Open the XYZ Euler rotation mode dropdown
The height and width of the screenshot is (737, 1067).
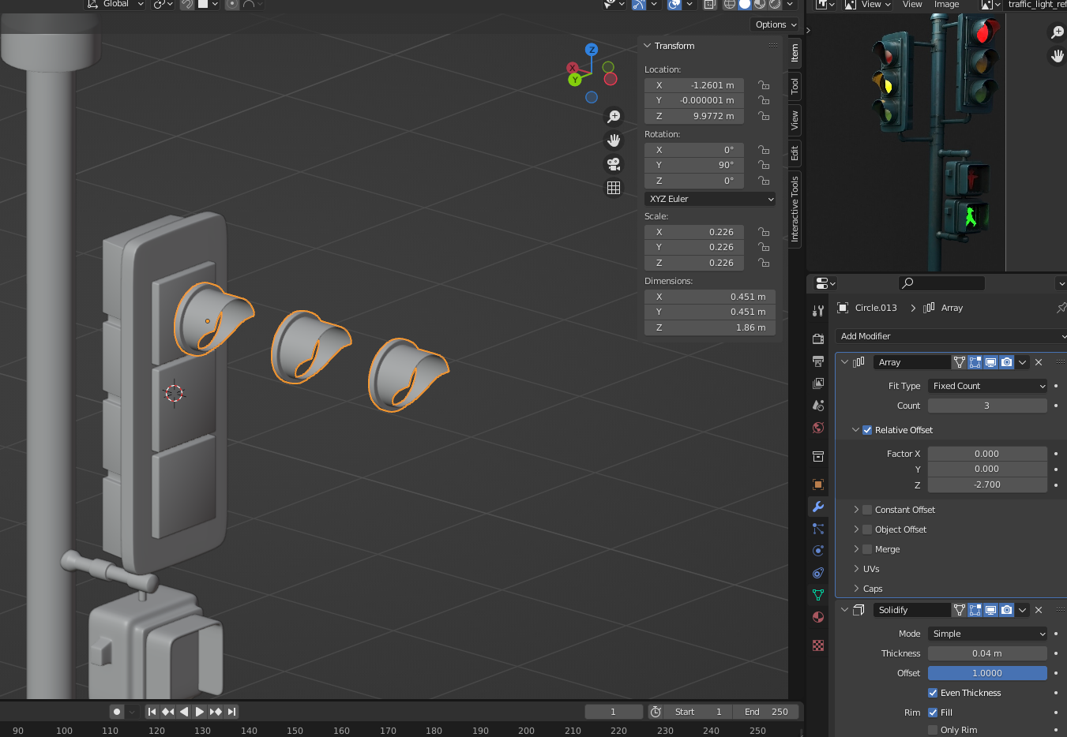[x=710, y=199]
